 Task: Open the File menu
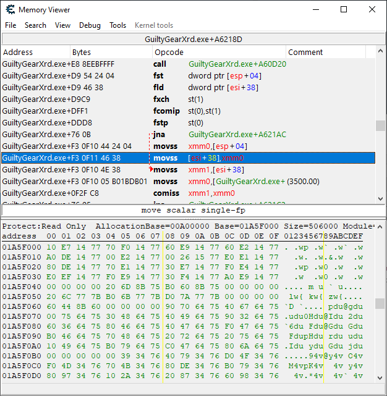[x=11, y=25]
